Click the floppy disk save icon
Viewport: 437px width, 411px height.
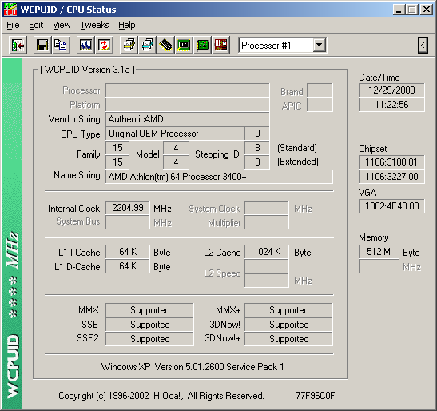(x=42, y=45)
